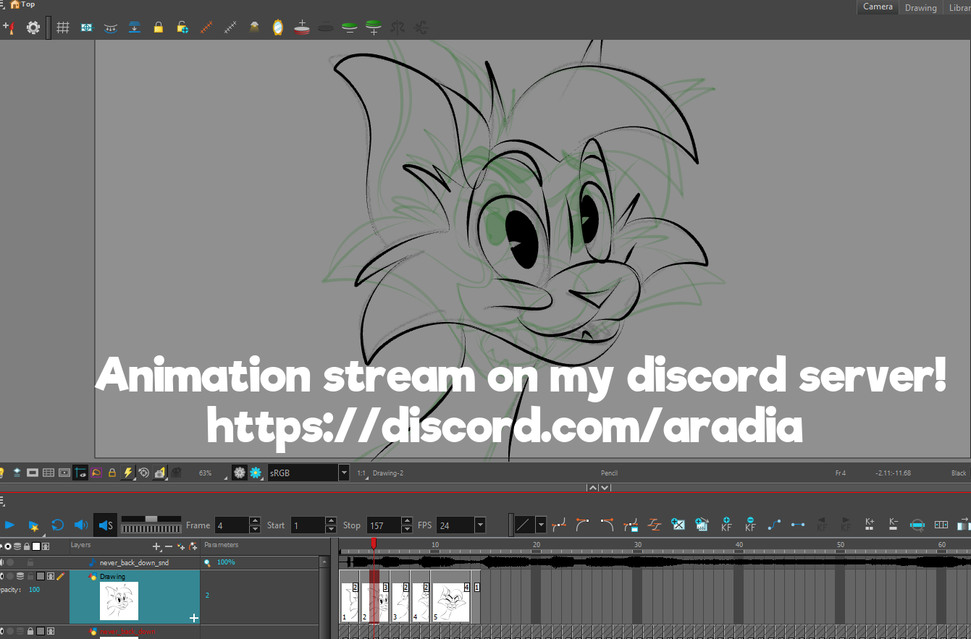Click the 63% zoom level value
Screen dimensions: 971x639
tap(206, 473)
